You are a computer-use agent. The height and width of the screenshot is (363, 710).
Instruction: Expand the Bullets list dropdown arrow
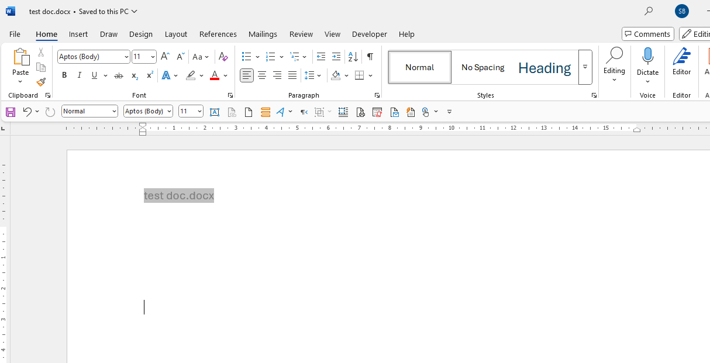pos(257,57)
